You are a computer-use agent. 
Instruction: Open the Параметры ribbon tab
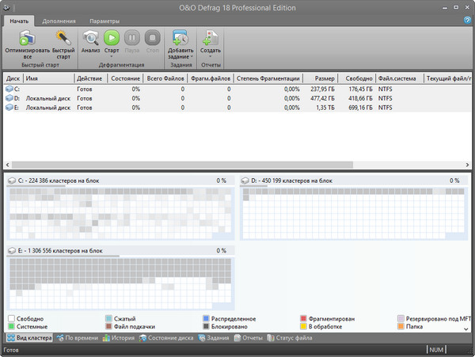(x=104, y=21)
